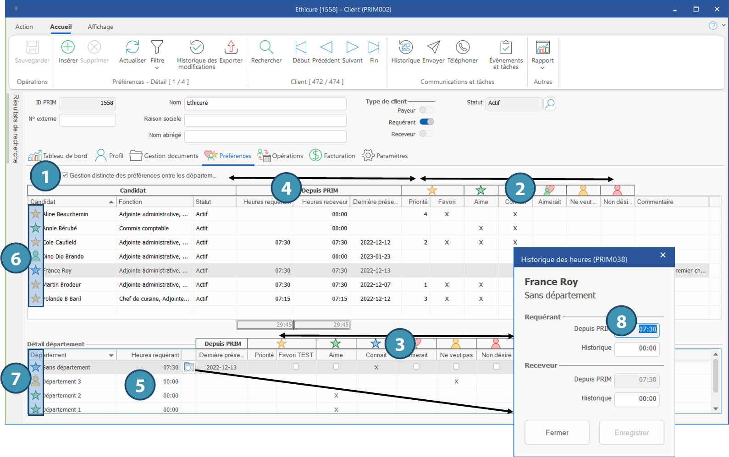
Task: Launch Rechercher magnifier tool
Action: click(266, 47)
